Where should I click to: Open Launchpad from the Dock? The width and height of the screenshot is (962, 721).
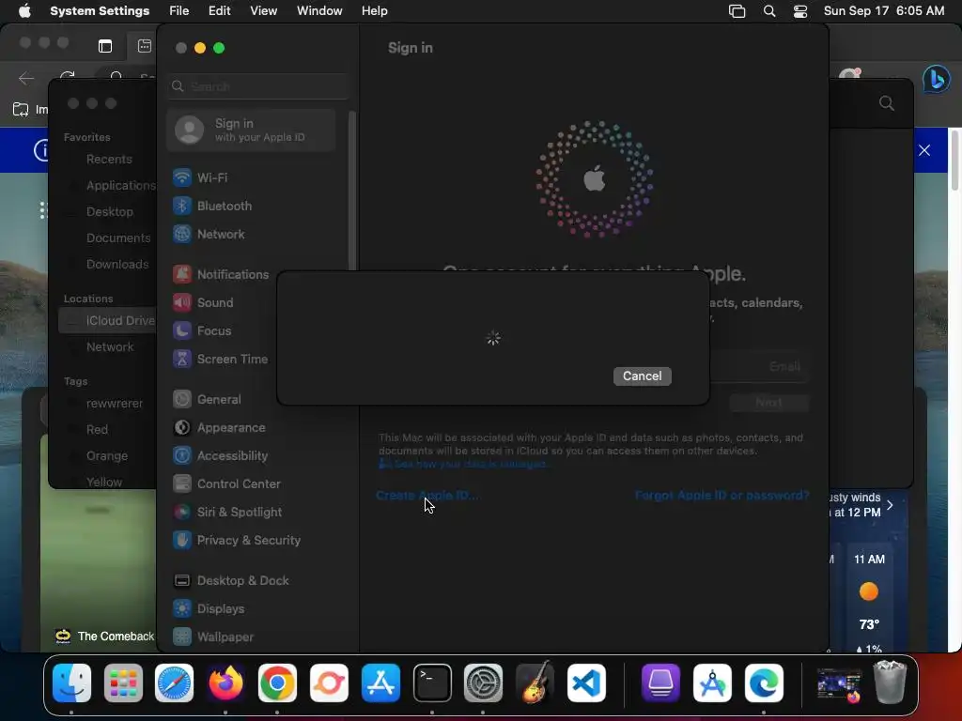click(123, 683)
